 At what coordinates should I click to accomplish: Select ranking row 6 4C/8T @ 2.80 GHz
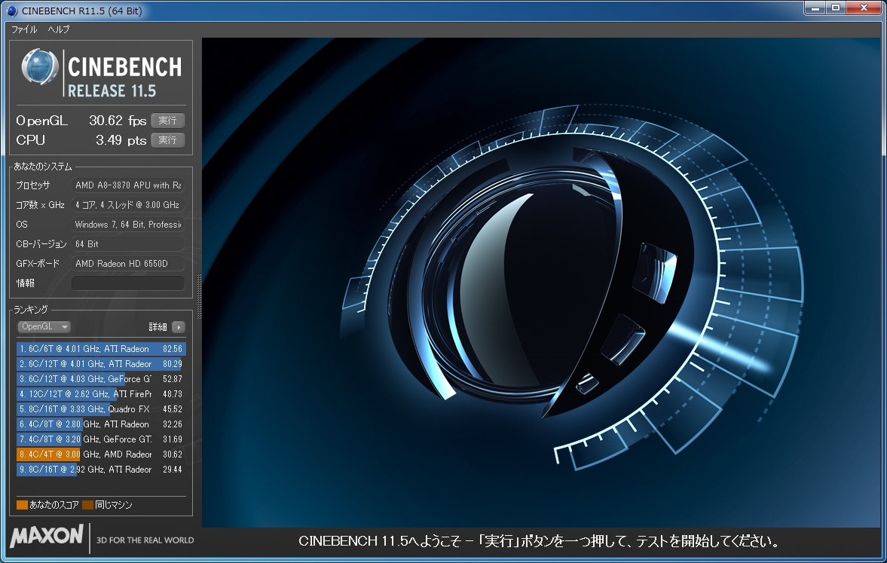point(101,424)
